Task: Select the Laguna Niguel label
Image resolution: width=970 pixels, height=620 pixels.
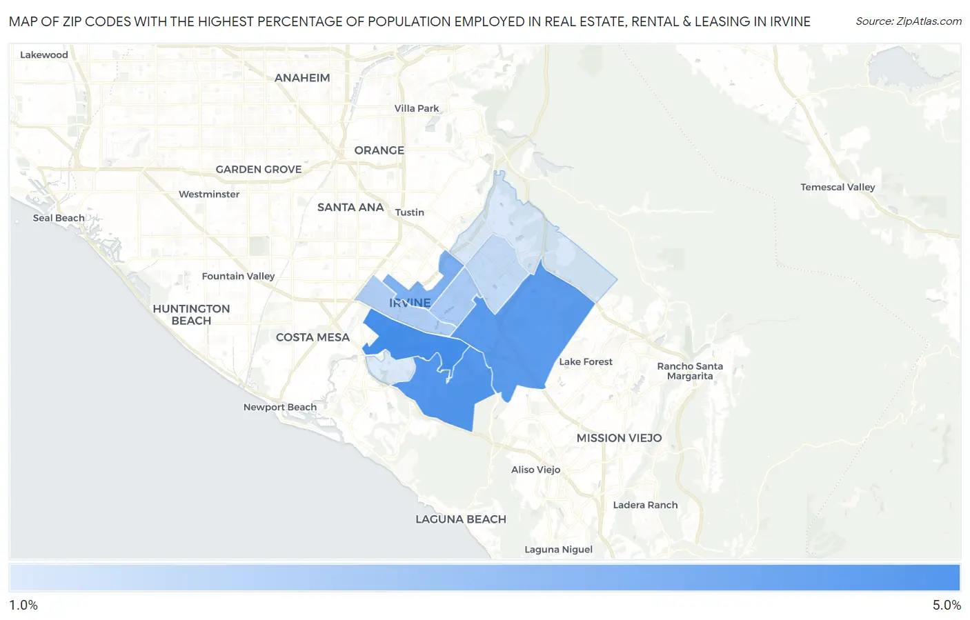Action: pyautogui.click(x=559, y=550)
